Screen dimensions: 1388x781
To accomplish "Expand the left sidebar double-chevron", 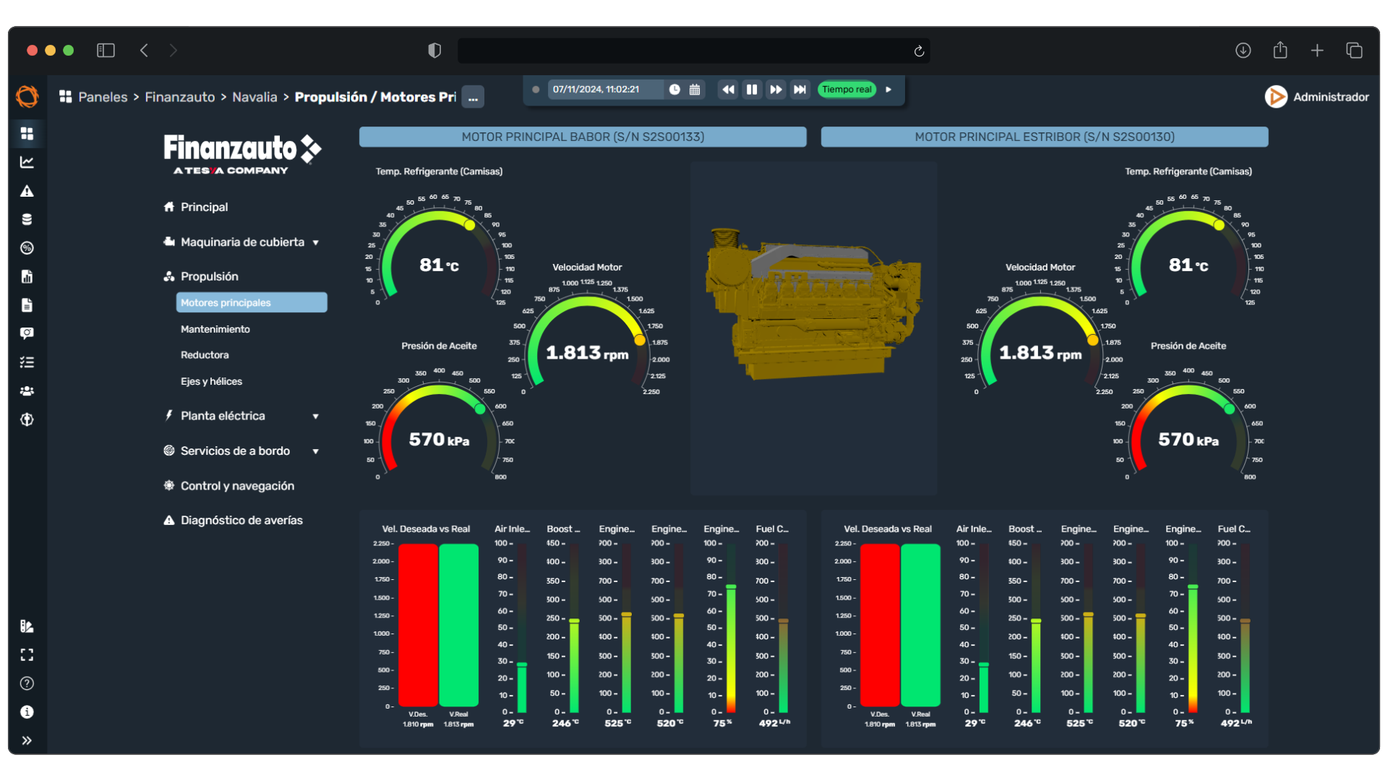I will pos(27,741).
